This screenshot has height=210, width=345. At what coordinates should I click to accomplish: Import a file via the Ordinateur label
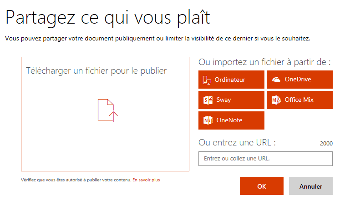click(230, 80)
